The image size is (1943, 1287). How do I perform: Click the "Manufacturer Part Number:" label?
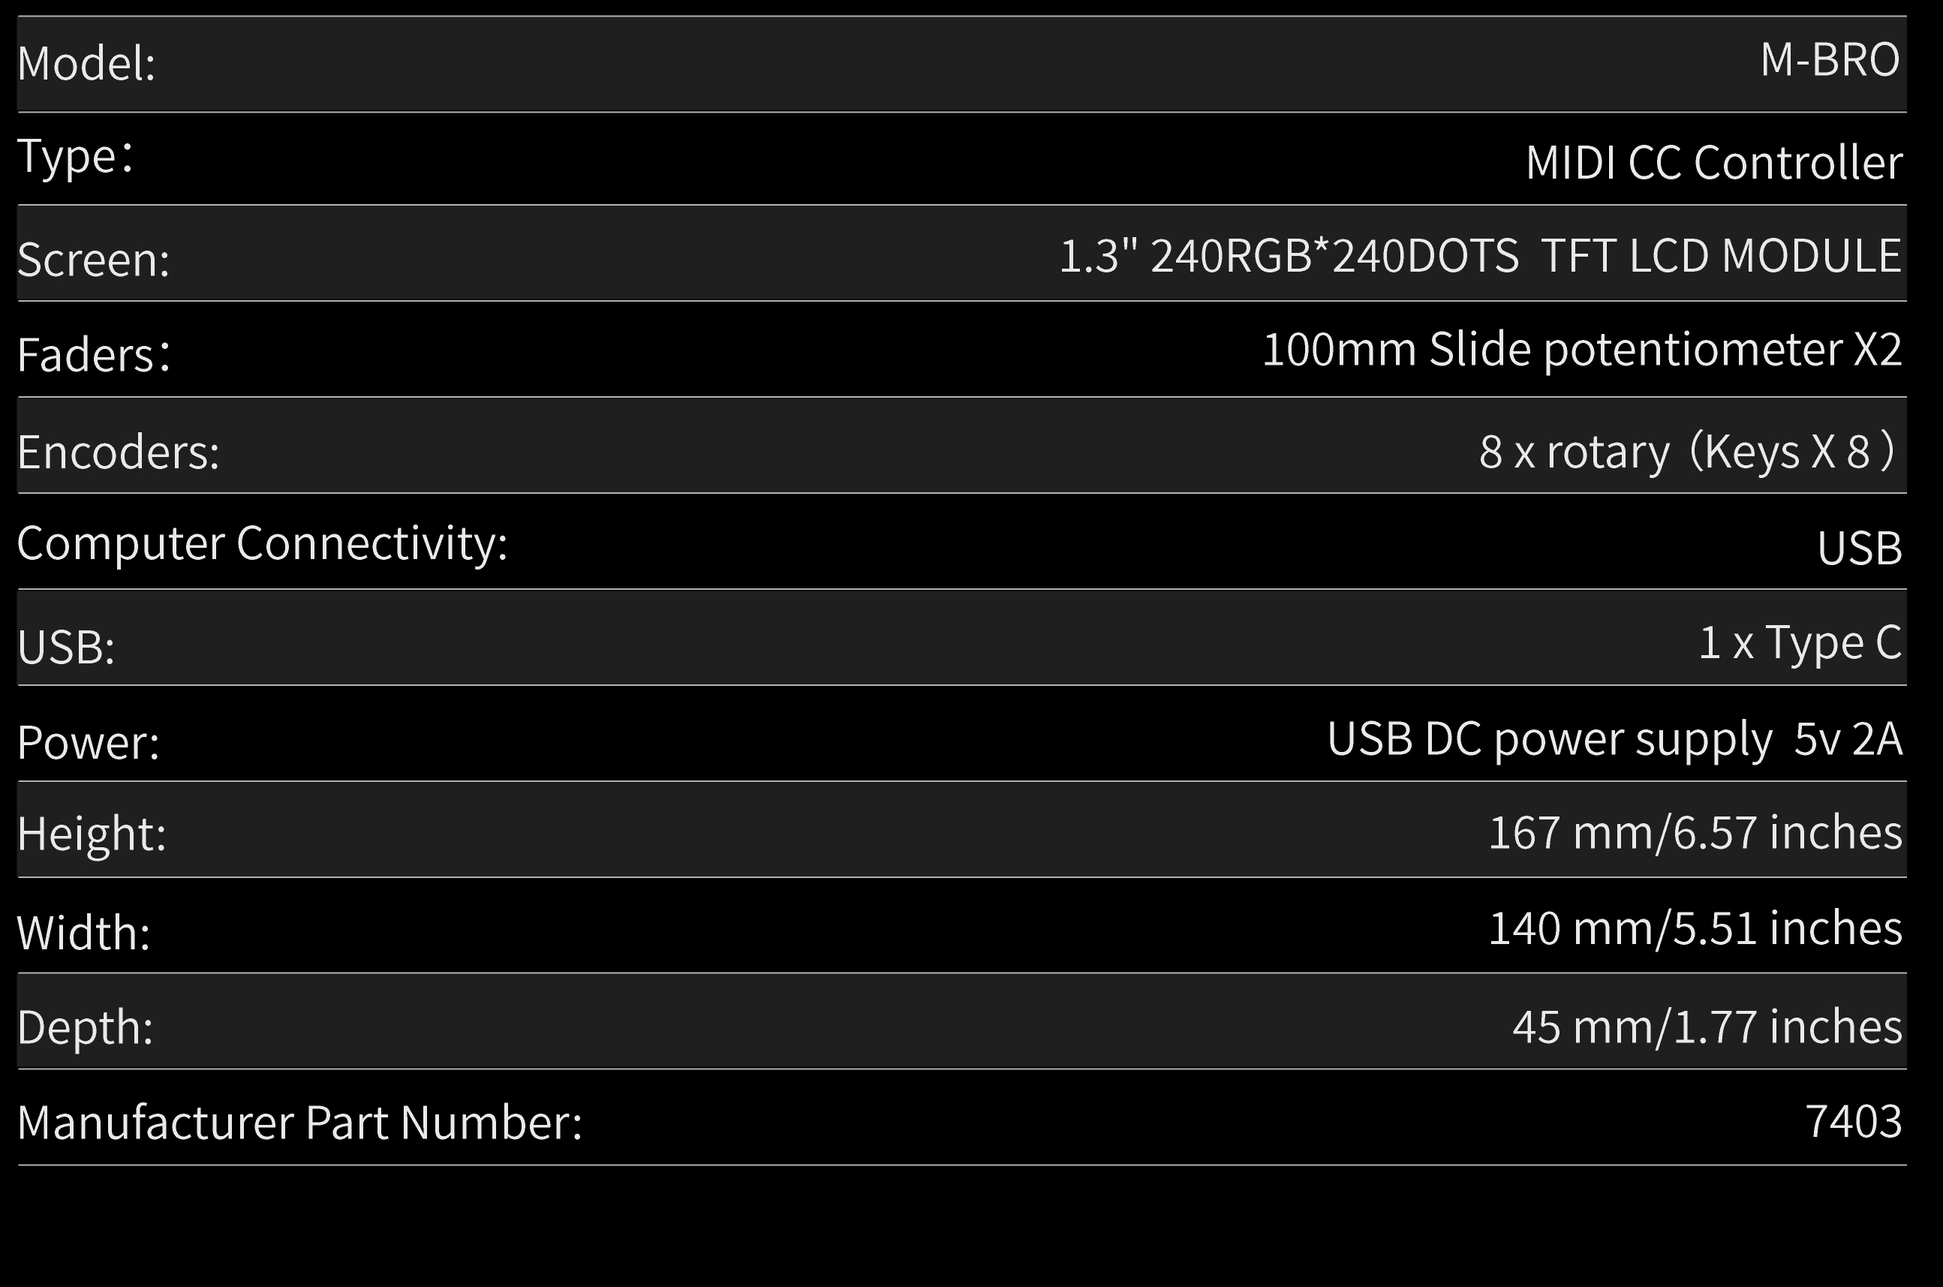[299, 1122]
